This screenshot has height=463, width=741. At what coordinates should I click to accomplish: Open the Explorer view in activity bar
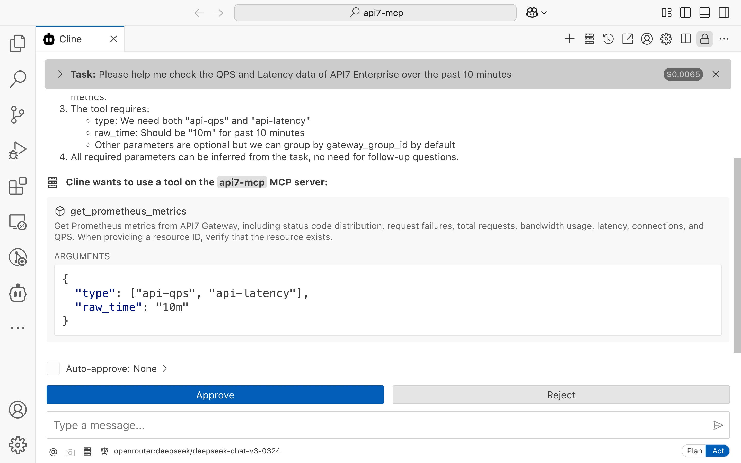[x=18, y=43]
